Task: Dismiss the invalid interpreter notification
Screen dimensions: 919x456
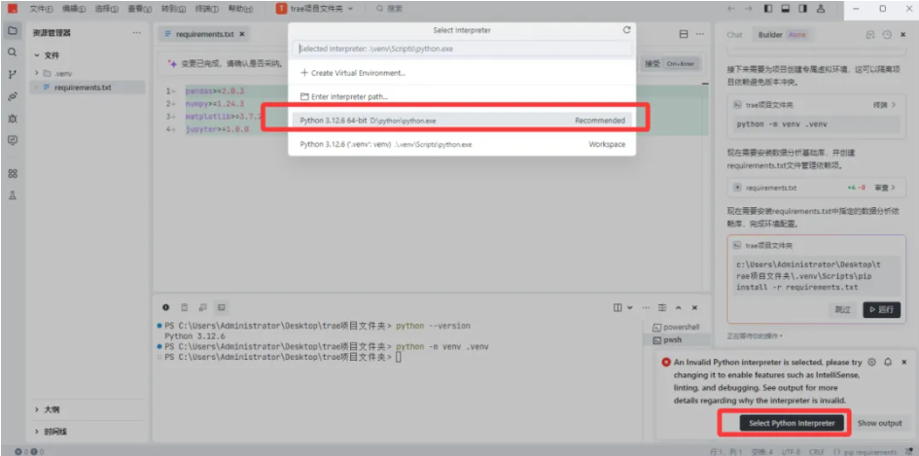Action: pyautogui.click(x=903, y=363)
